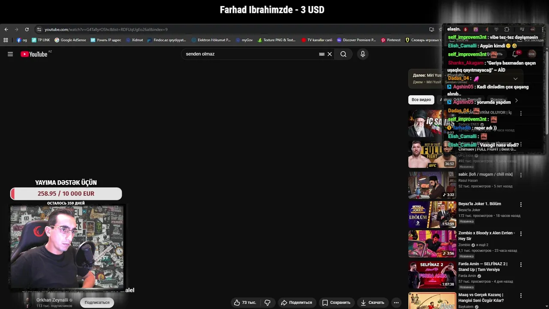Viewport: 549px width, 309px height.
Task: Open the İÇ SAVAŞ video thumbnail
Action: click(x=432, y=124)
